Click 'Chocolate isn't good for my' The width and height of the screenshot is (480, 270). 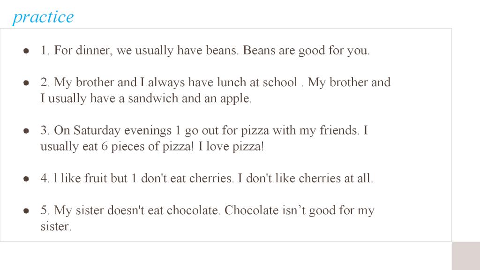(x=300, y=210)
